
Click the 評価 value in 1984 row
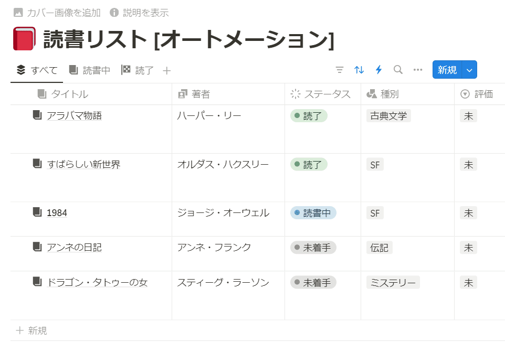[468, 213]
